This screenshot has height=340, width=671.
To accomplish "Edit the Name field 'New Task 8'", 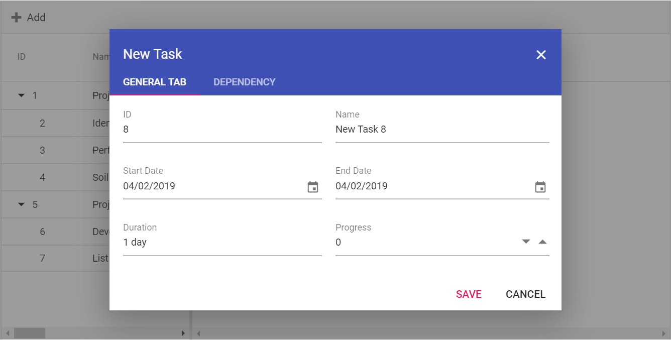I will point(442,130).
